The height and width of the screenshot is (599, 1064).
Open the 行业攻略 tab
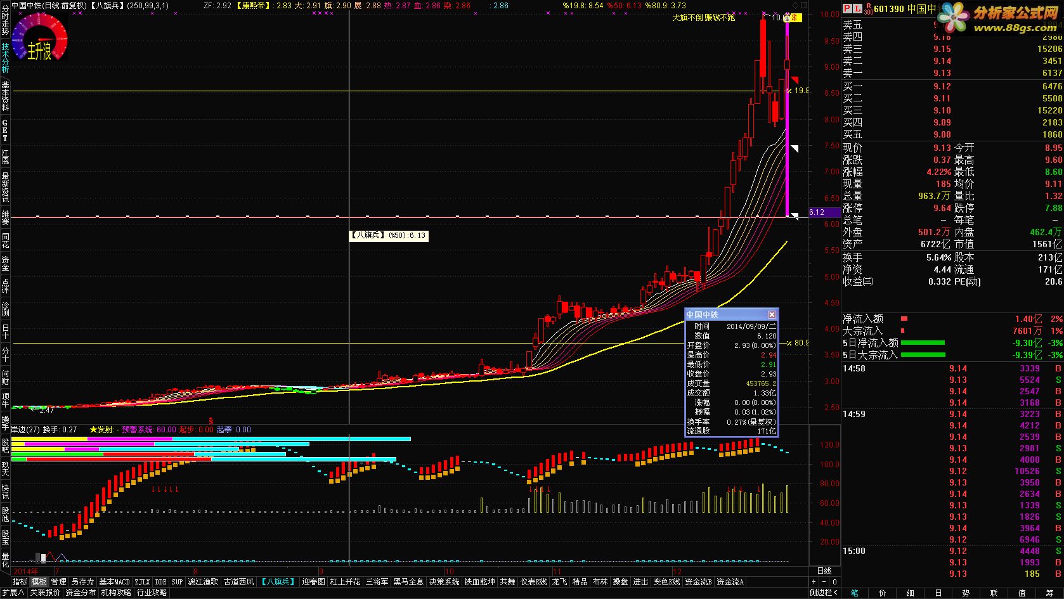pyautogui.click(x=152, y=593)
